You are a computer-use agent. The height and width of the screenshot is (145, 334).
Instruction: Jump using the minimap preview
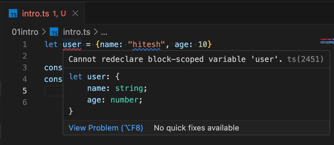click(327, 41)
